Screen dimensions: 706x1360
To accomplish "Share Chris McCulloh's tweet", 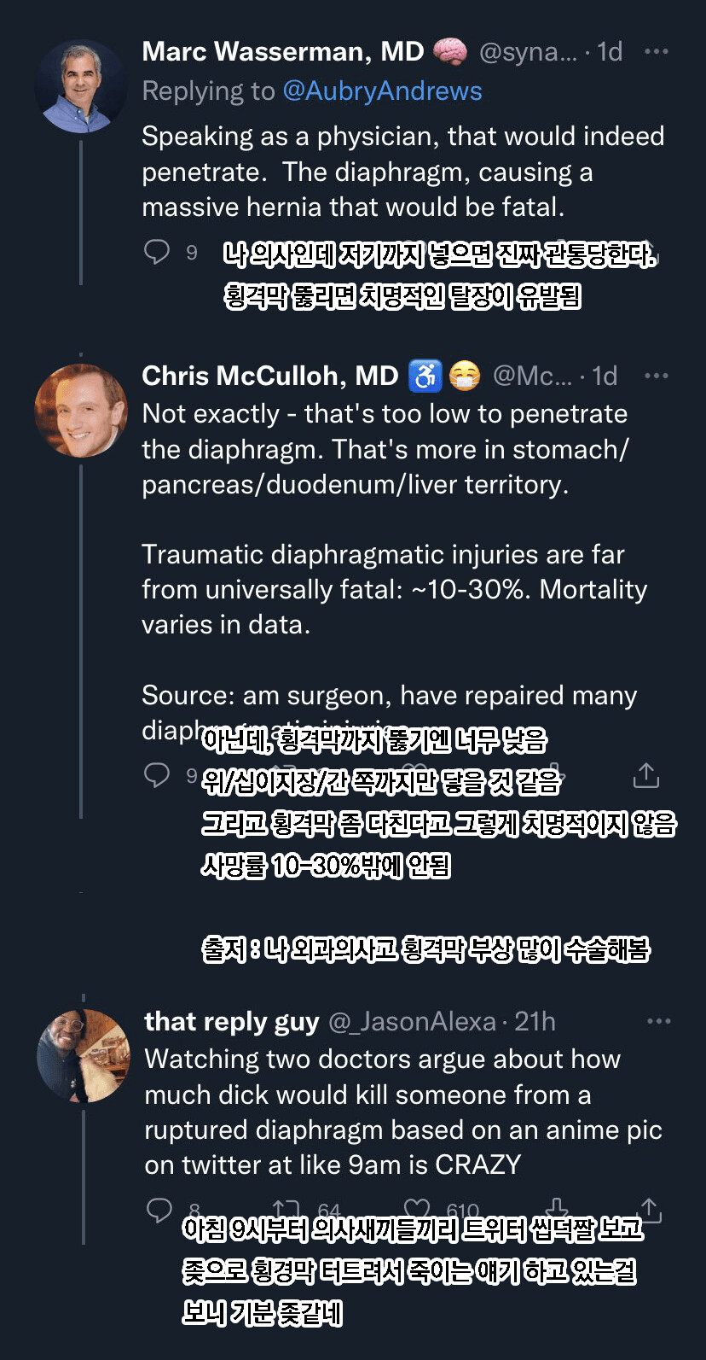I will click(646, 774).
